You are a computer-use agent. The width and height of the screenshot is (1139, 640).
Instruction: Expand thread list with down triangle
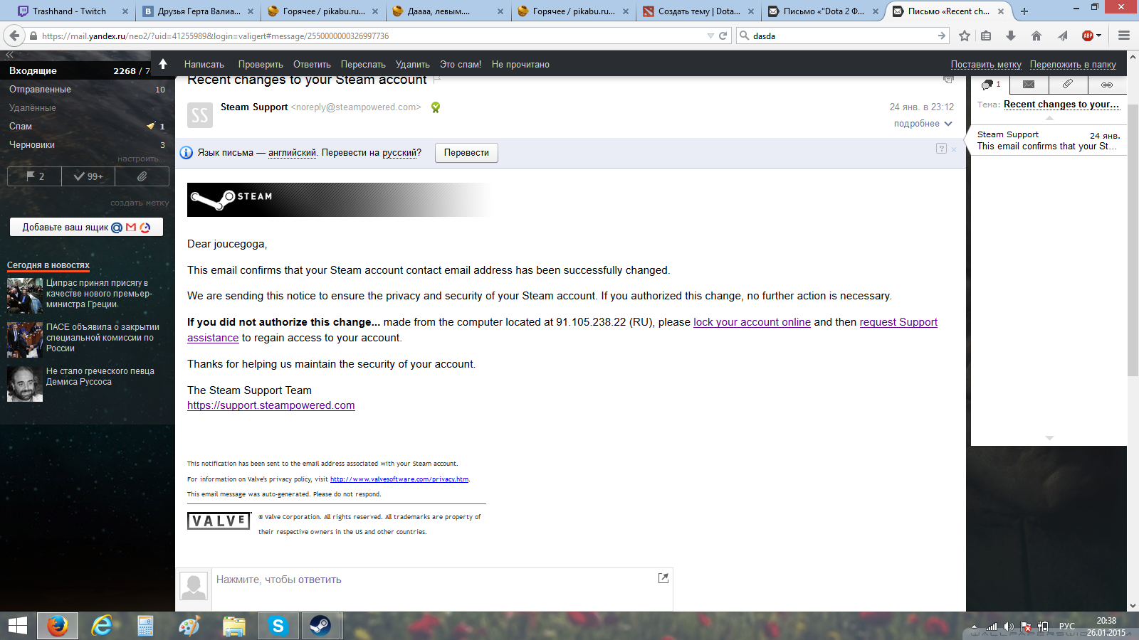(1049, 438)
